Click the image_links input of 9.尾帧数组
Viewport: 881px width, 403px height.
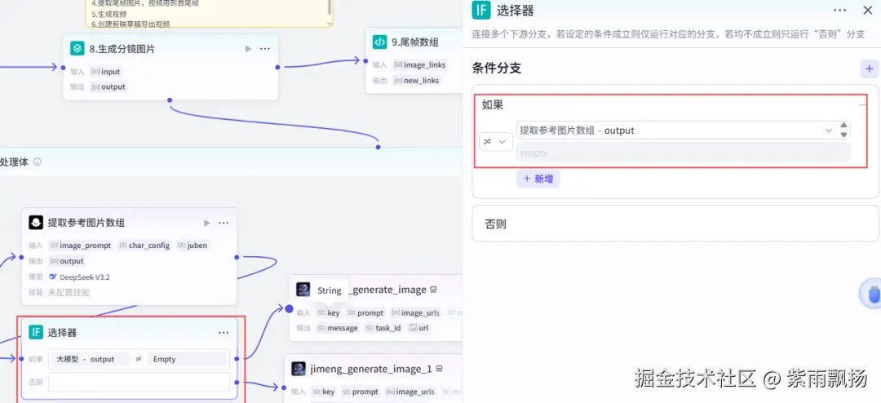point(420,64)
